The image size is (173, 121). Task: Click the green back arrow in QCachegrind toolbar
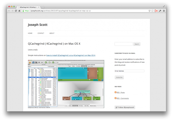pos(46,63)
